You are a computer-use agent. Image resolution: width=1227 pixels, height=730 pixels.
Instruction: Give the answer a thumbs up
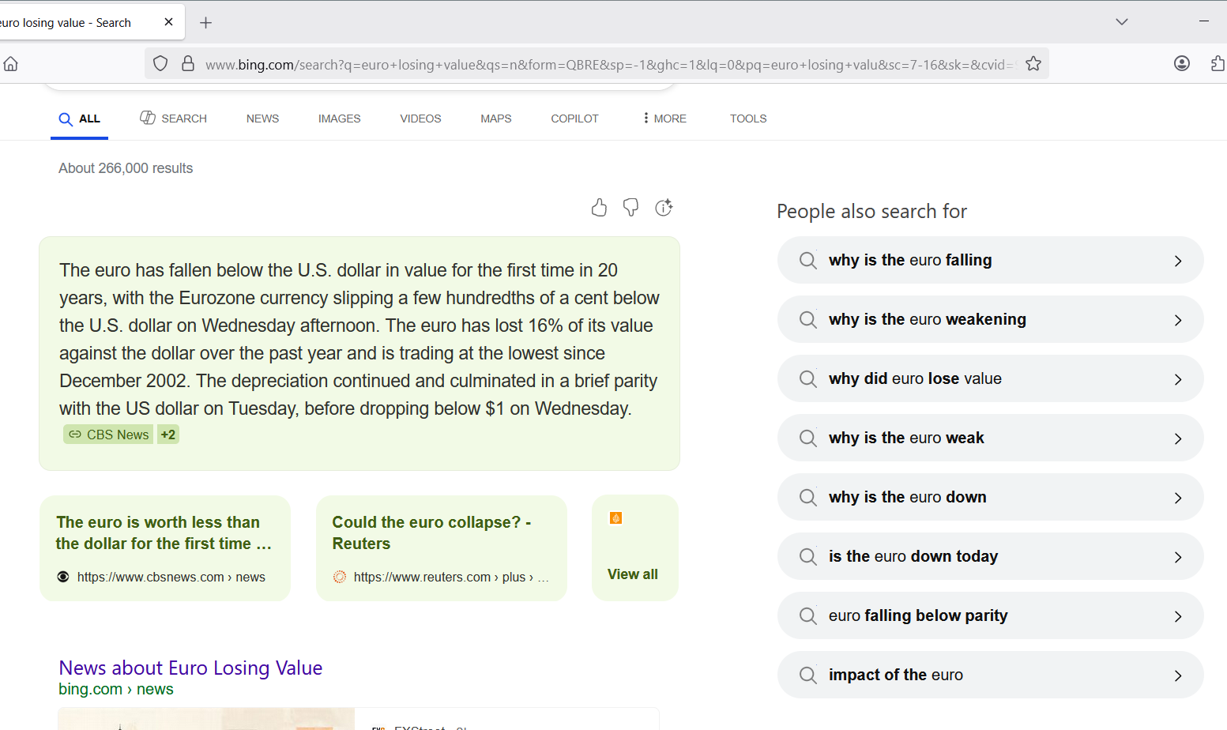(599, 208)
